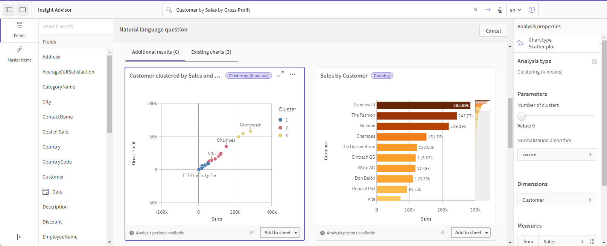The image size is (607, 246).
Task: Select the Cost of Sale field
Action: pyautogui.click(x=73, y=132)
